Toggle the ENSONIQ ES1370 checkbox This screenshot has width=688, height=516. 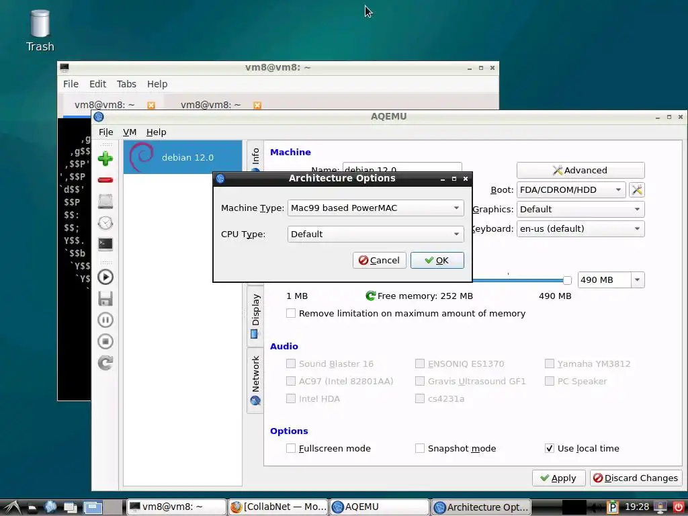420,363
